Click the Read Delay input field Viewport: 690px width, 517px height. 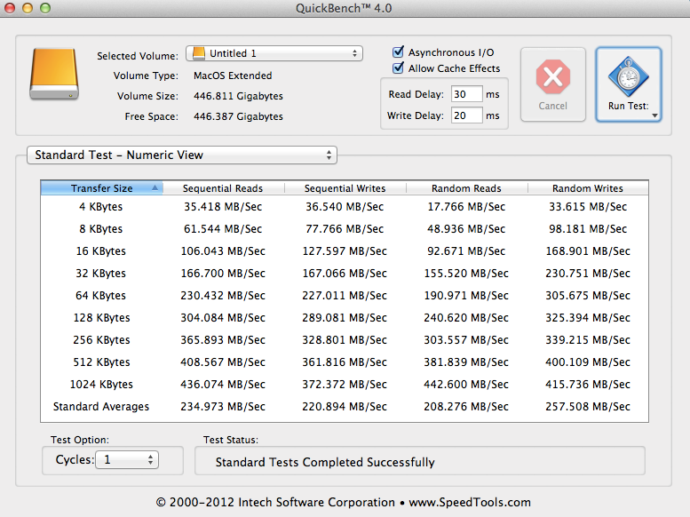[x=466, y=94]
